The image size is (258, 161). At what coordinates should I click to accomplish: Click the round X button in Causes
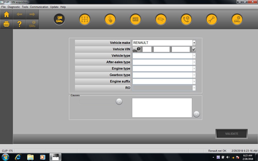pyautogui.click(x=196, y=114)
